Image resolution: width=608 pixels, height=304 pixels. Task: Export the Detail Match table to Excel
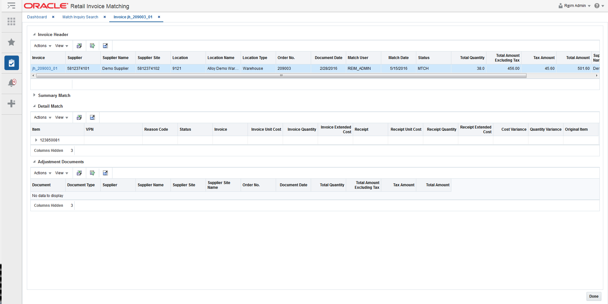tap(79, 117)
